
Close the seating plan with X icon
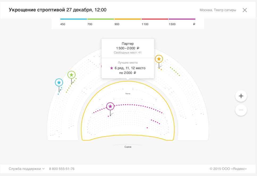[245, 10]
